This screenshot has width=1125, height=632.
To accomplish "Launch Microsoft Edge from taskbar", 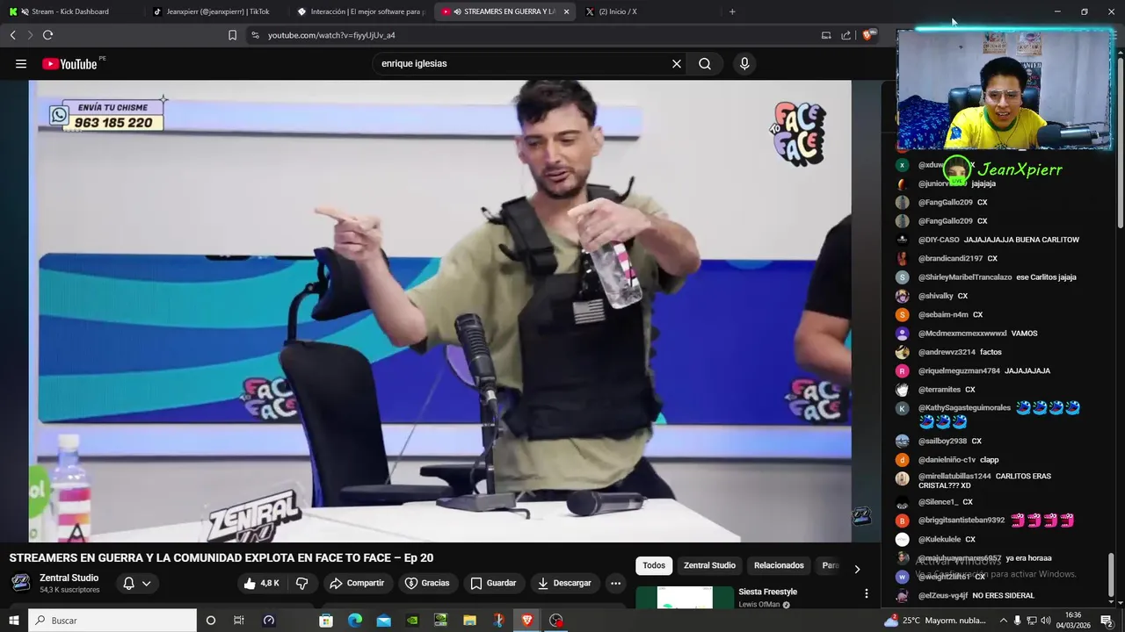I will click(x=355, y=621).
